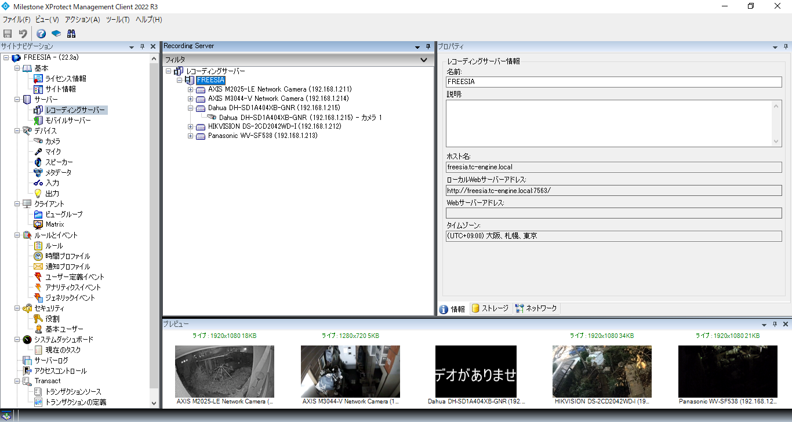The width and height of the screenshot is (792, 422).
Task: Open メタデータ device node
Action: point(59,173)
